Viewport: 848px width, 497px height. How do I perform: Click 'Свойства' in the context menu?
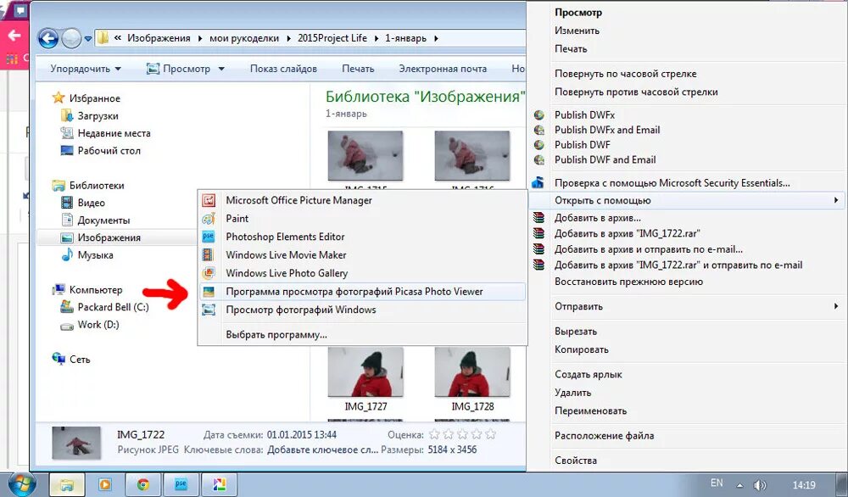pos(576,461)
